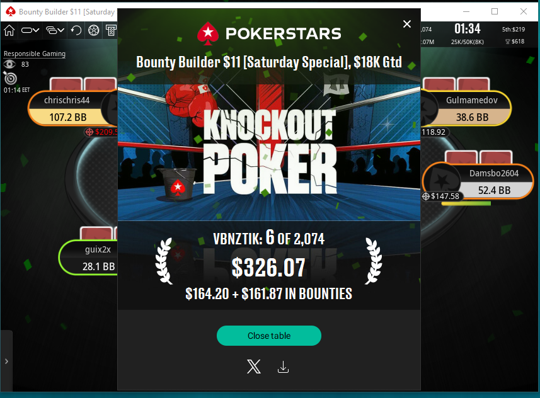Click Damsbo2604's player seat

478,181
